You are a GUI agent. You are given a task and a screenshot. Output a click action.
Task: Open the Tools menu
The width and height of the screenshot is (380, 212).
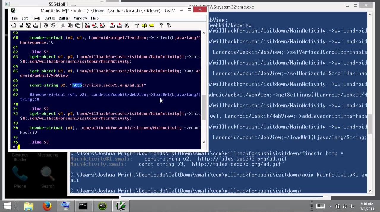[x=36, y=18]
